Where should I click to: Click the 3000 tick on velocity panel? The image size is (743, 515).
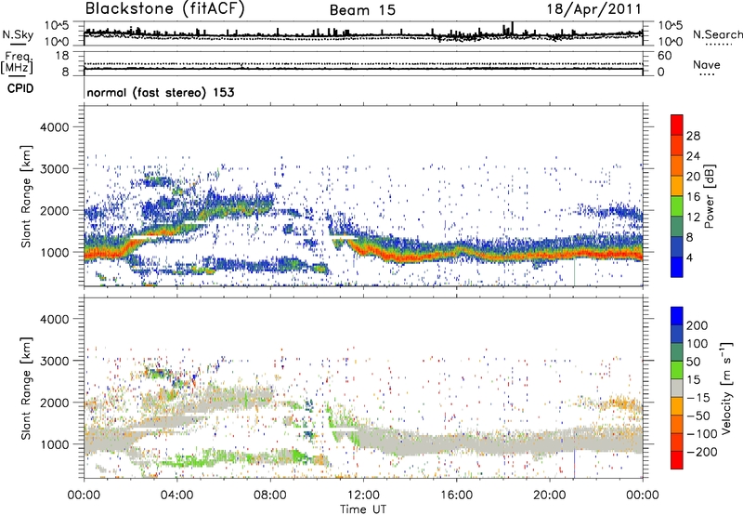tap(54, 361)
